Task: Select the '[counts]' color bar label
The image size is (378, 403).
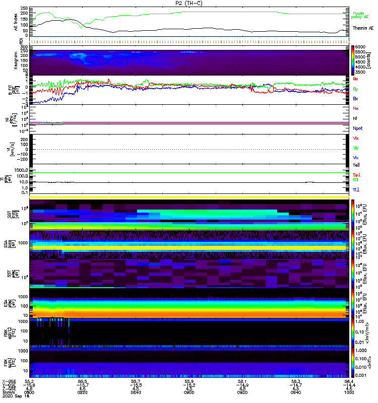Action: pos(368,60)
